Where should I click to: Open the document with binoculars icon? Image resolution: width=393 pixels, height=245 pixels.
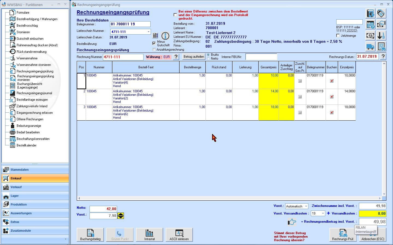pyautogui.click(x=381, y=47)
